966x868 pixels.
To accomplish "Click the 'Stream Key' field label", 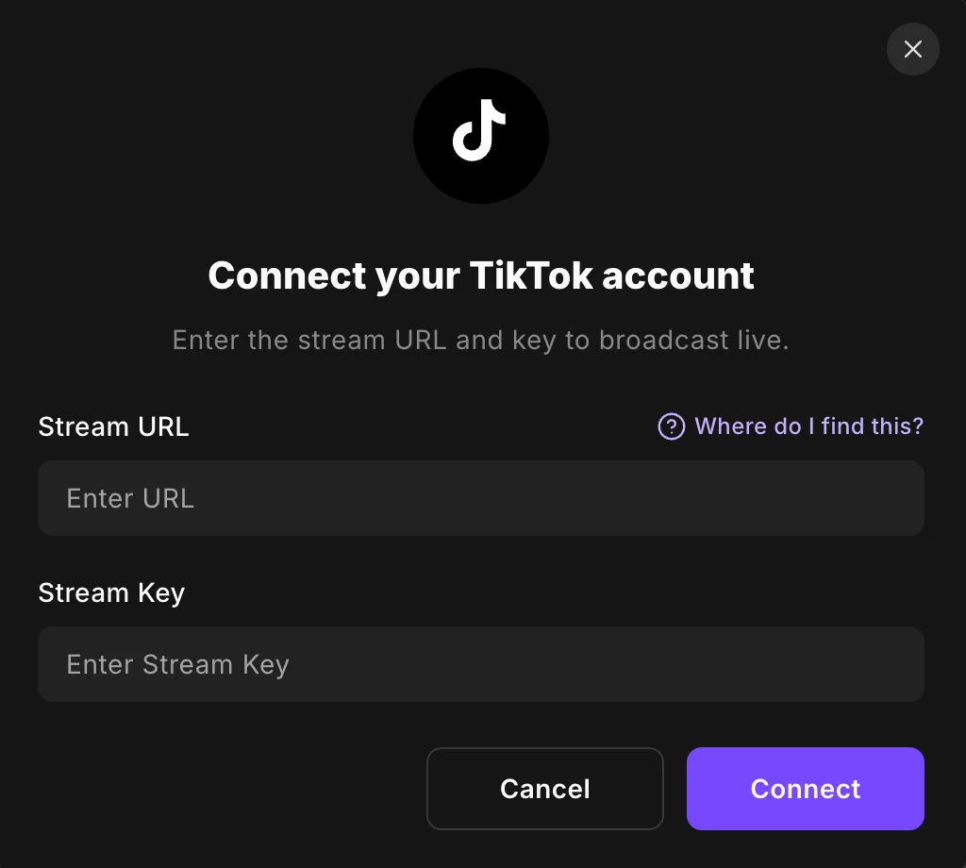I will coord(111,593).
